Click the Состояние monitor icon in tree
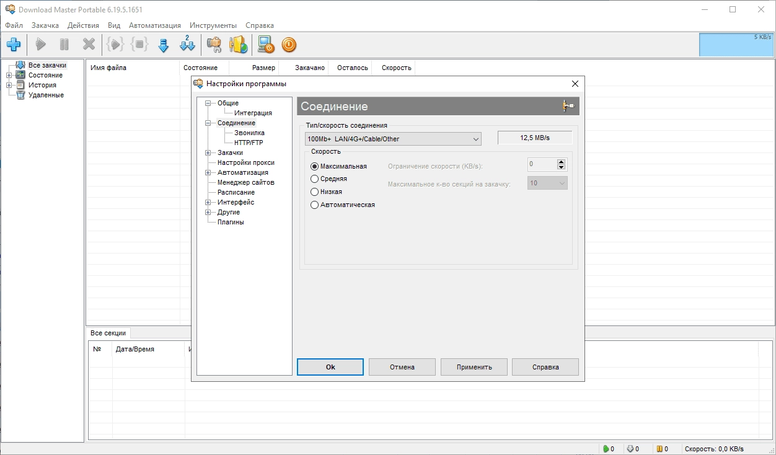 20,75
